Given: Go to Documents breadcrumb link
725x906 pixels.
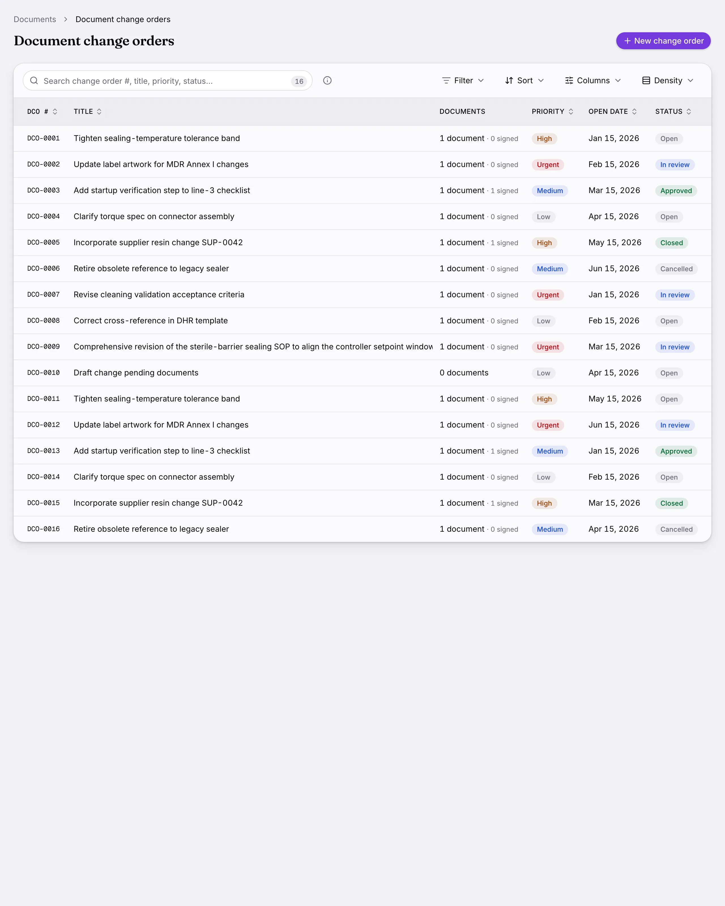Looking at the screenshot, I should pos(35,19).
